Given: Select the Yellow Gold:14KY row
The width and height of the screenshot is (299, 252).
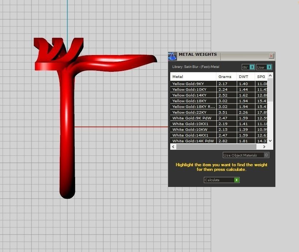Looking at the screenshot, I should pyautogui.click(x=219, y=95).
